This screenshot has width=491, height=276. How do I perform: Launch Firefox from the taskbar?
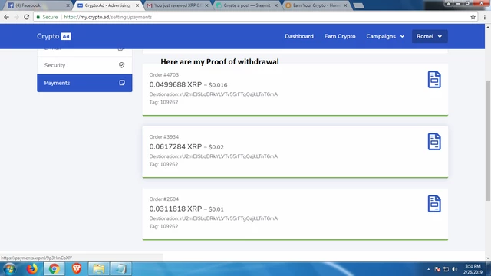[x=31, y=269]
